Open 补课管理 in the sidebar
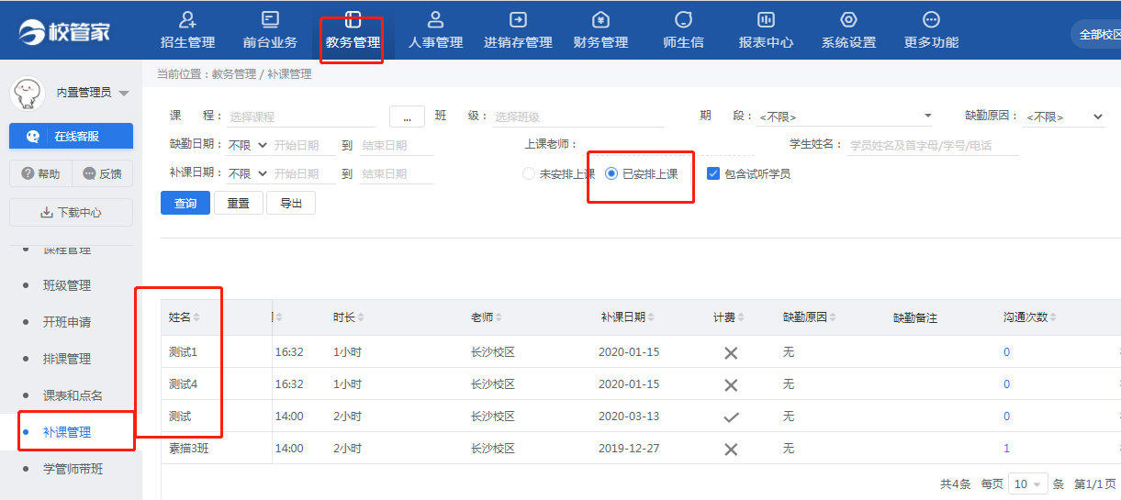 67,432
